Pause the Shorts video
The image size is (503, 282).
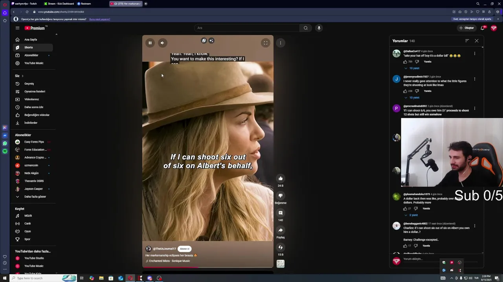pos(150,43)
